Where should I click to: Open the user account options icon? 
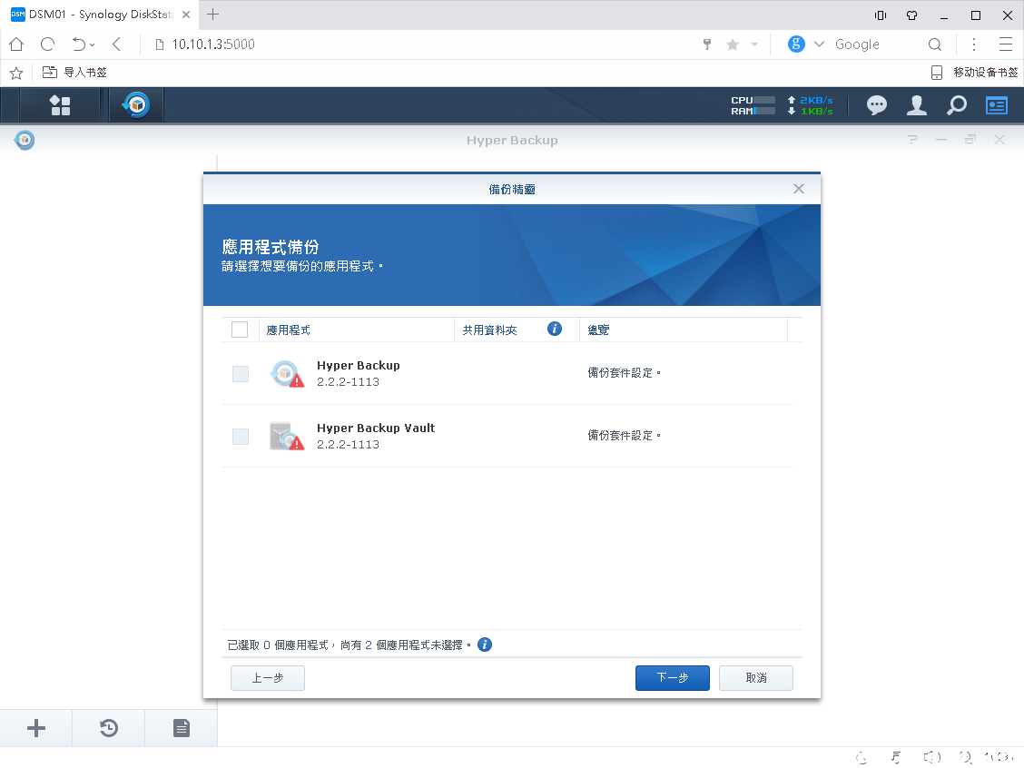click(x=917, y=105)
